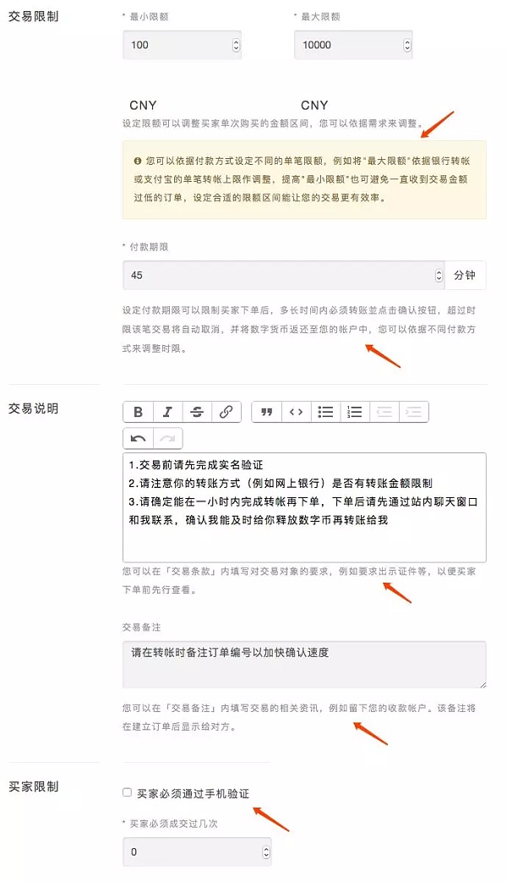Adjust 买家必须成交过几次 stepper arrows
Screen dimensions: 507x882
point(266,852)
